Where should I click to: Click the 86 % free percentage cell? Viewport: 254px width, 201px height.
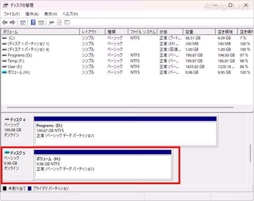(x=244, y=67)
